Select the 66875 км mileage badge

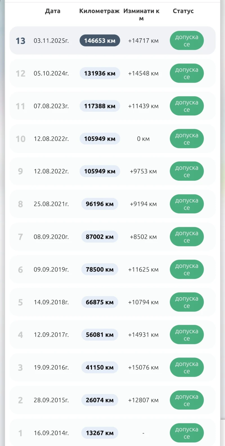[100, 302]
